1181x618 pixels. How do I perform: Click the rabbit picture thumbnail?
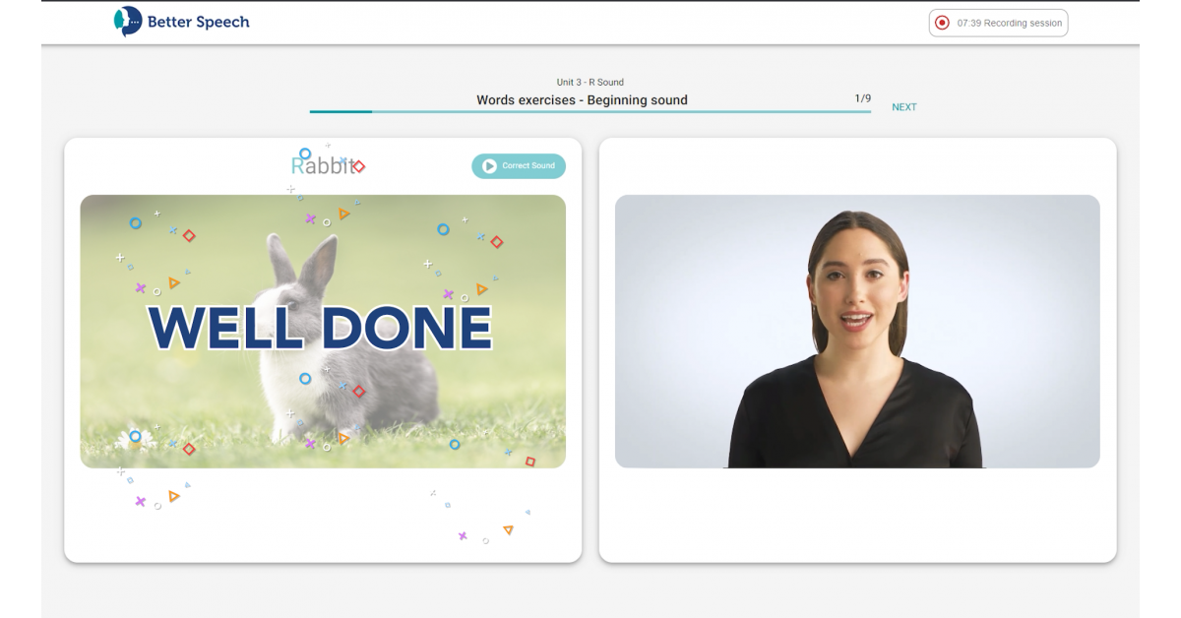[x=323, y=331]
